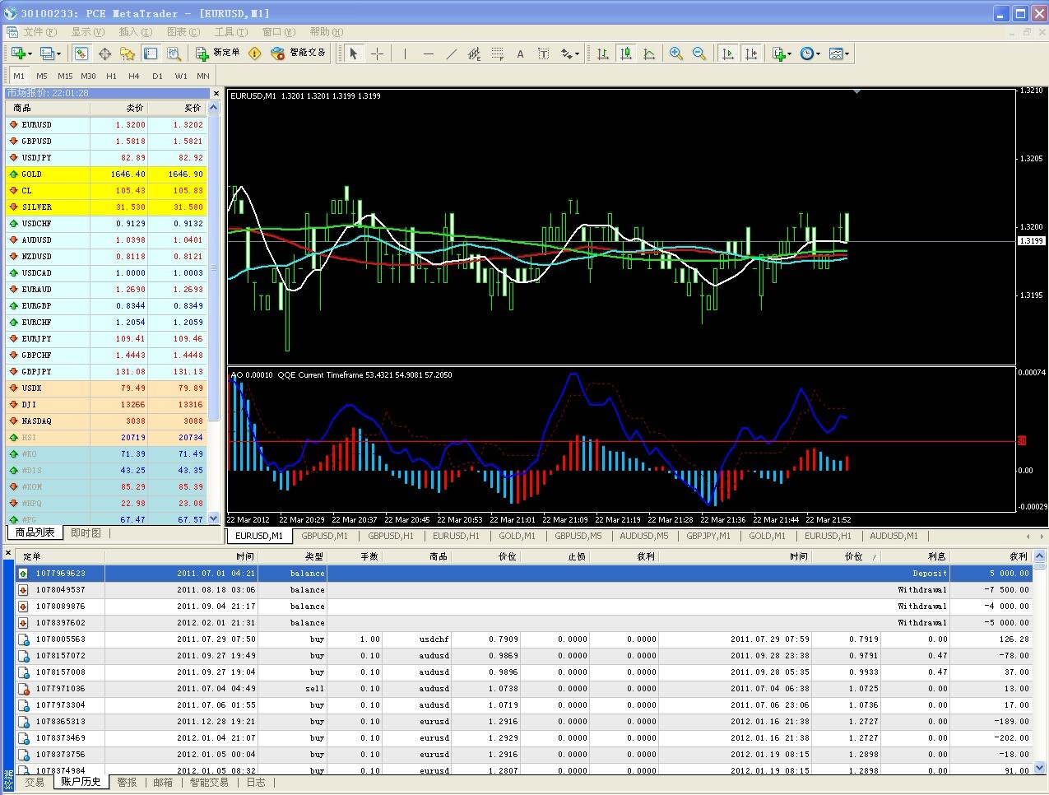Viewport: 1049px width, 795px height.
Task: Switch chart to line chart mode
Action: tap(649, 53)
